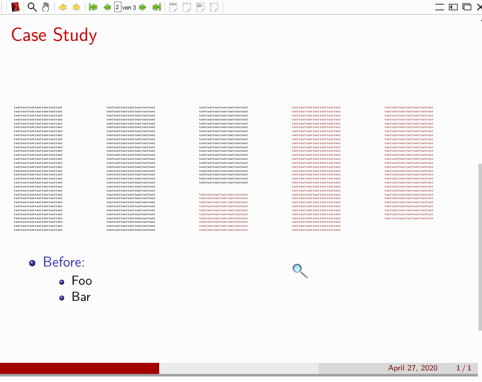
Task: Select the Foo list entry
Action: click(x=82, y=281)
